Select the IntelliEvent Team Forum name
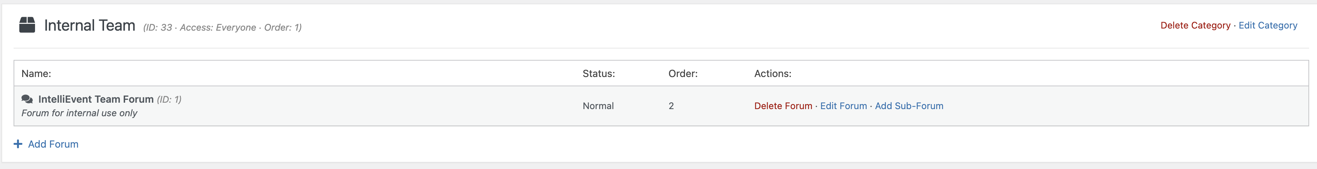 pos(95,99)
